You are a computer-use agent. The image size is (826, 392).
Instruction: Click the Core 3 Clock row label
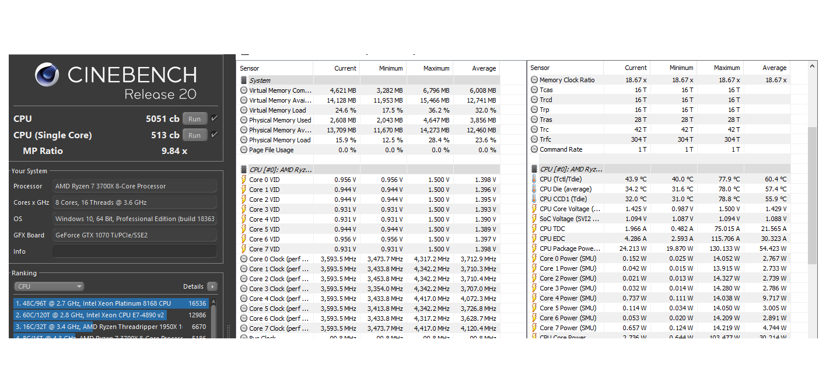click(279, 289)
